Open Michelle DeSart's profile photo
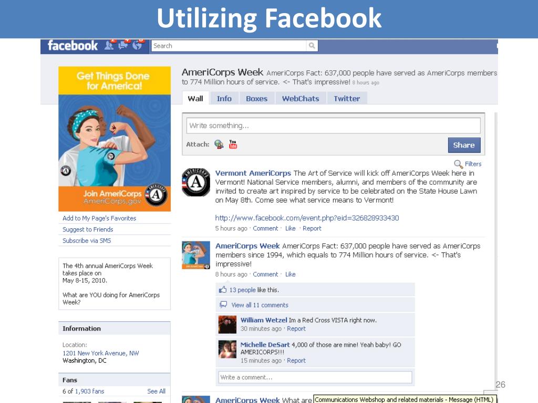This screenshot has width=538, height=403. (x=227, y=349)
